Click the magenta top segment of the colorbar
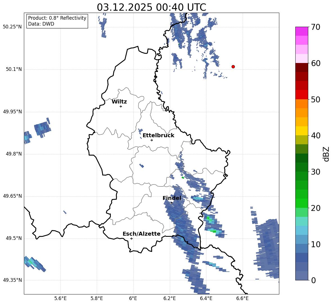 click(301, 31)
